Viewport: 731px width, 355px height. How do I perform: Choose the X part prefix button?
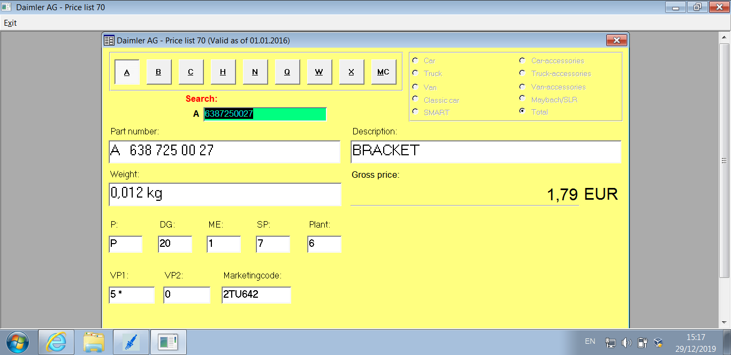pos(352,72)
